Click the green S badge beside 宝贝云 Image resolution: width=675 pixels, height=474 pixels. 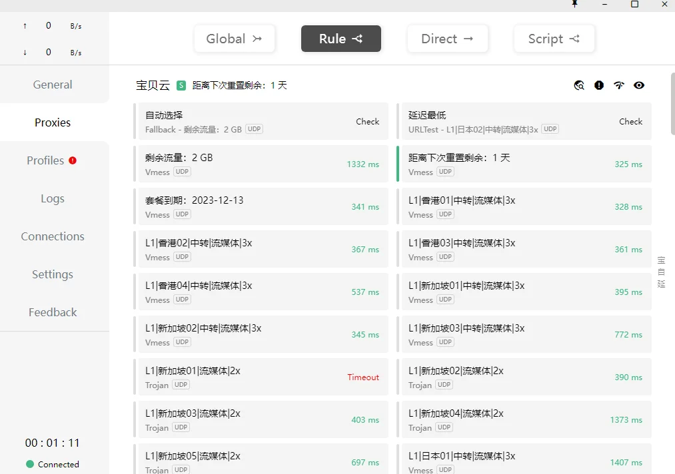pyautogui.click(x=181, y=85)
